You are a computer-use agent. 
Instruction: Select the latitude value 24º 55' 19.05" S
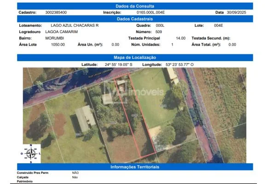[x=118, y=65]
